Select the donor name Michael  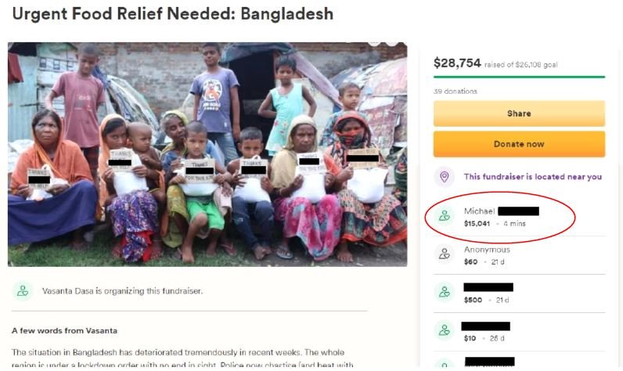tap(479, 211)
